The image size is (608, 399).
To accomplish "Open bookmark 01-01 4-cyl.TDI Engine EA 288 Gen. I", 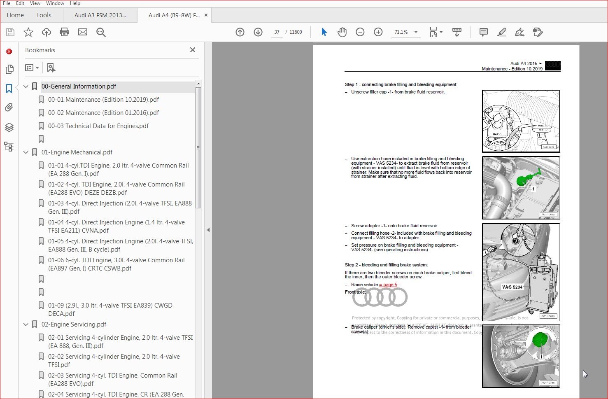I will [119, 170].
